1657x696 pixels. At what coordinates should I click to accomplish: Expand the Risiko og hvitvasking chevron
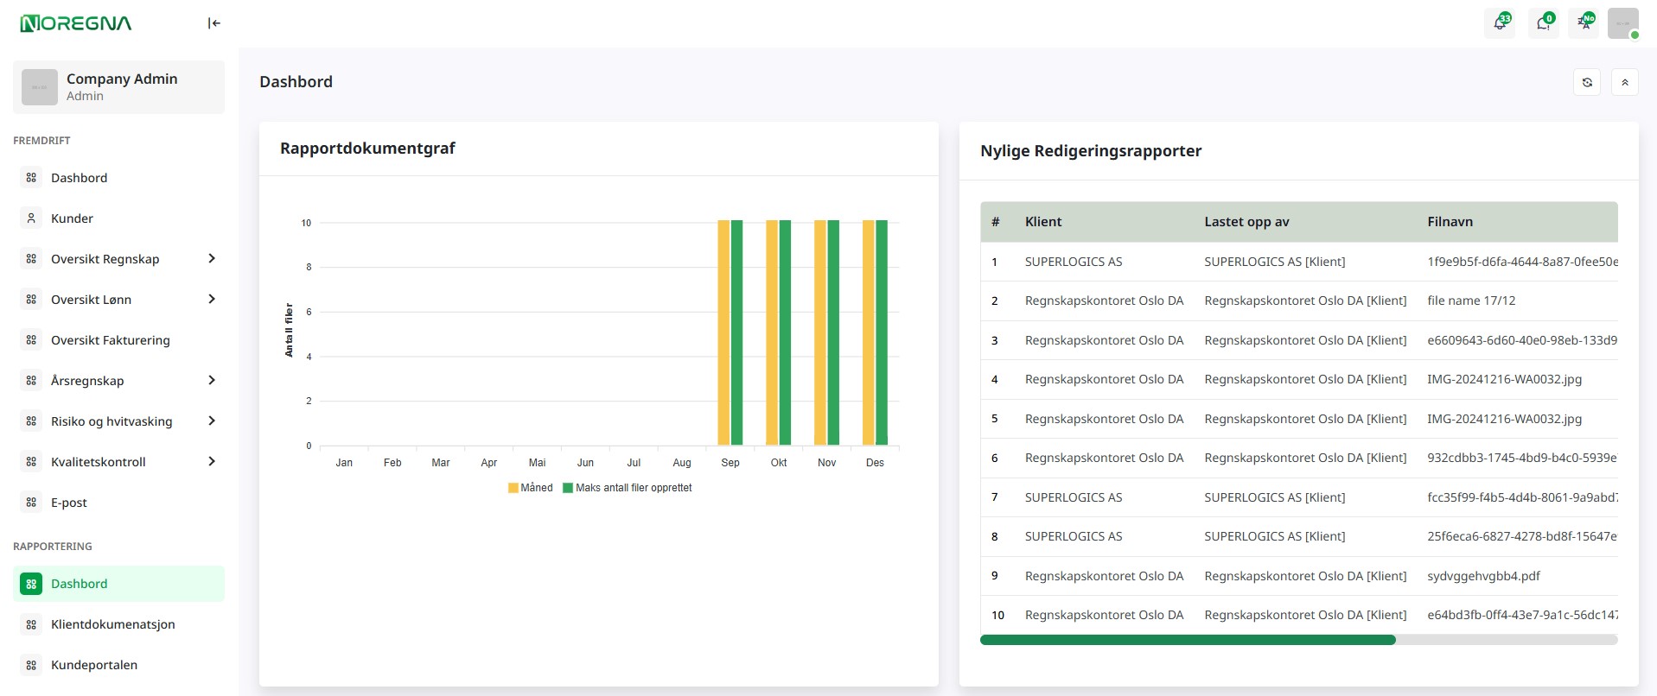coord(212,421)
